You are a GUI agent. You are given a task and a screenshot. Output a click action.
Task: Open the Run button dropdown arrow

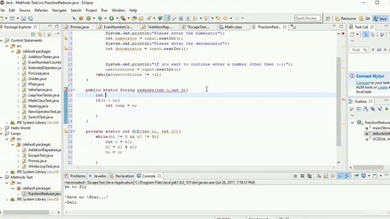(117, 18)
